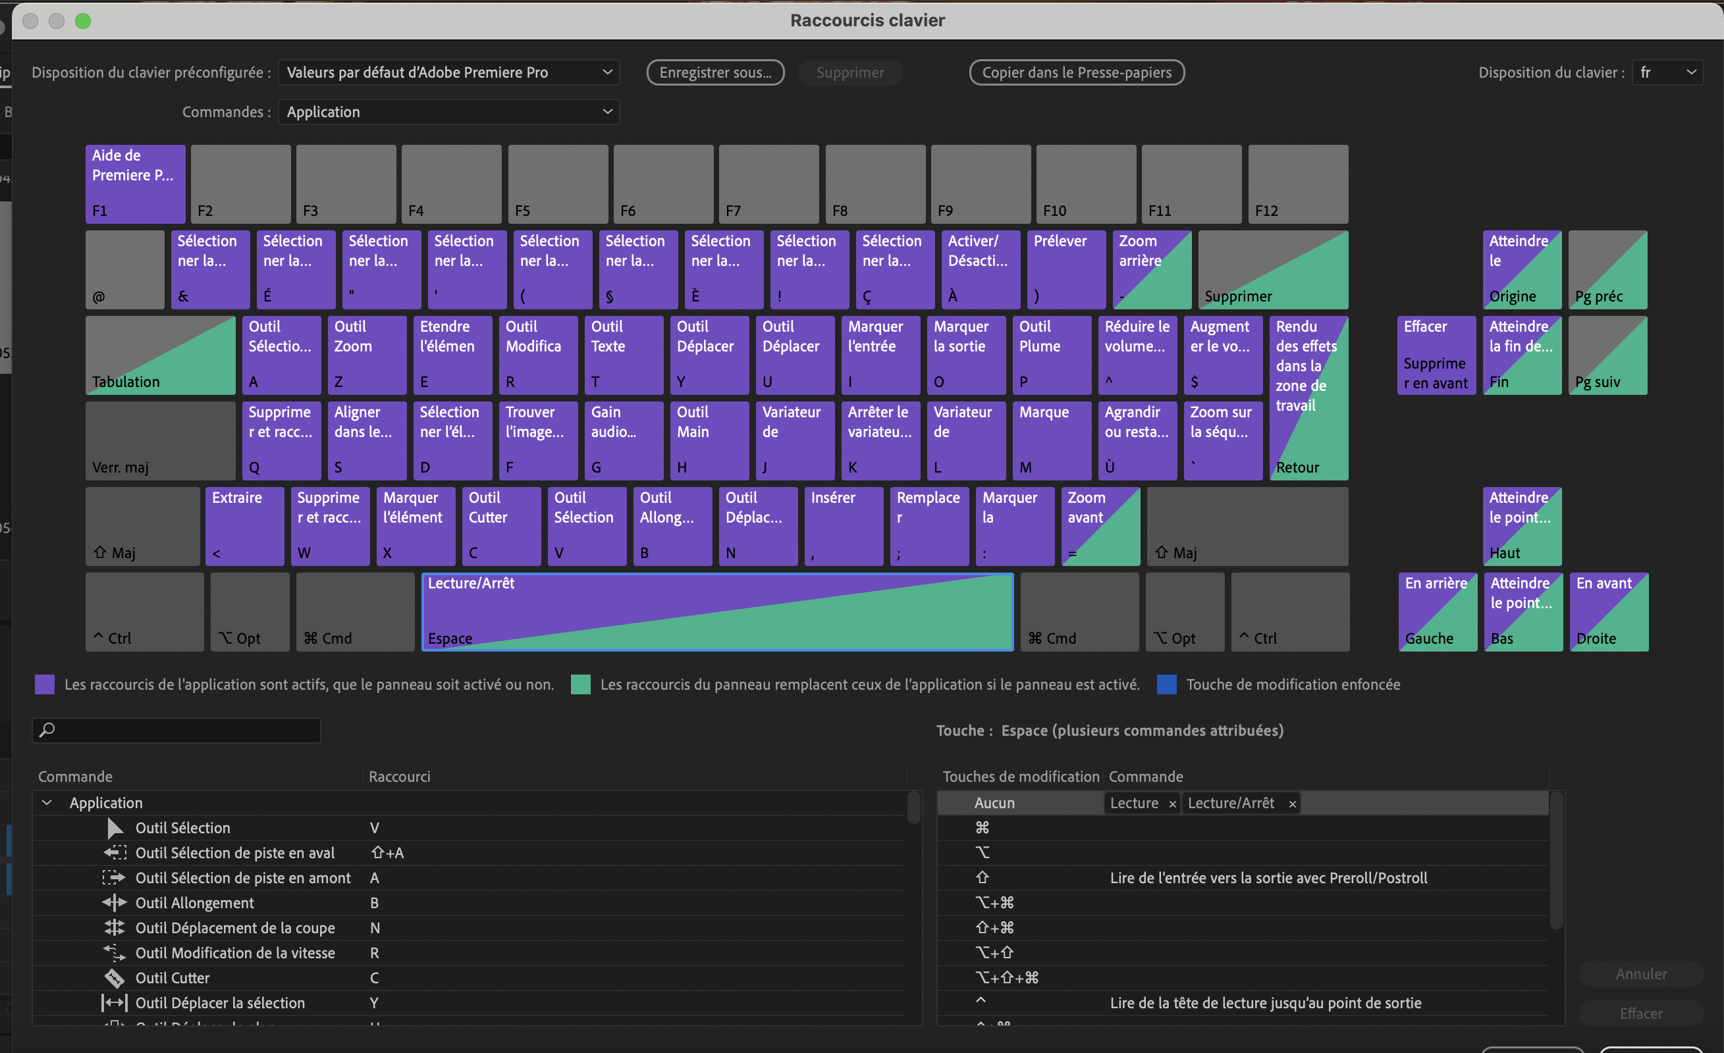Screen dimensions: 1724x1053
Task: Click the Outil Sélection arrow icon
Action: click(115, 828)
